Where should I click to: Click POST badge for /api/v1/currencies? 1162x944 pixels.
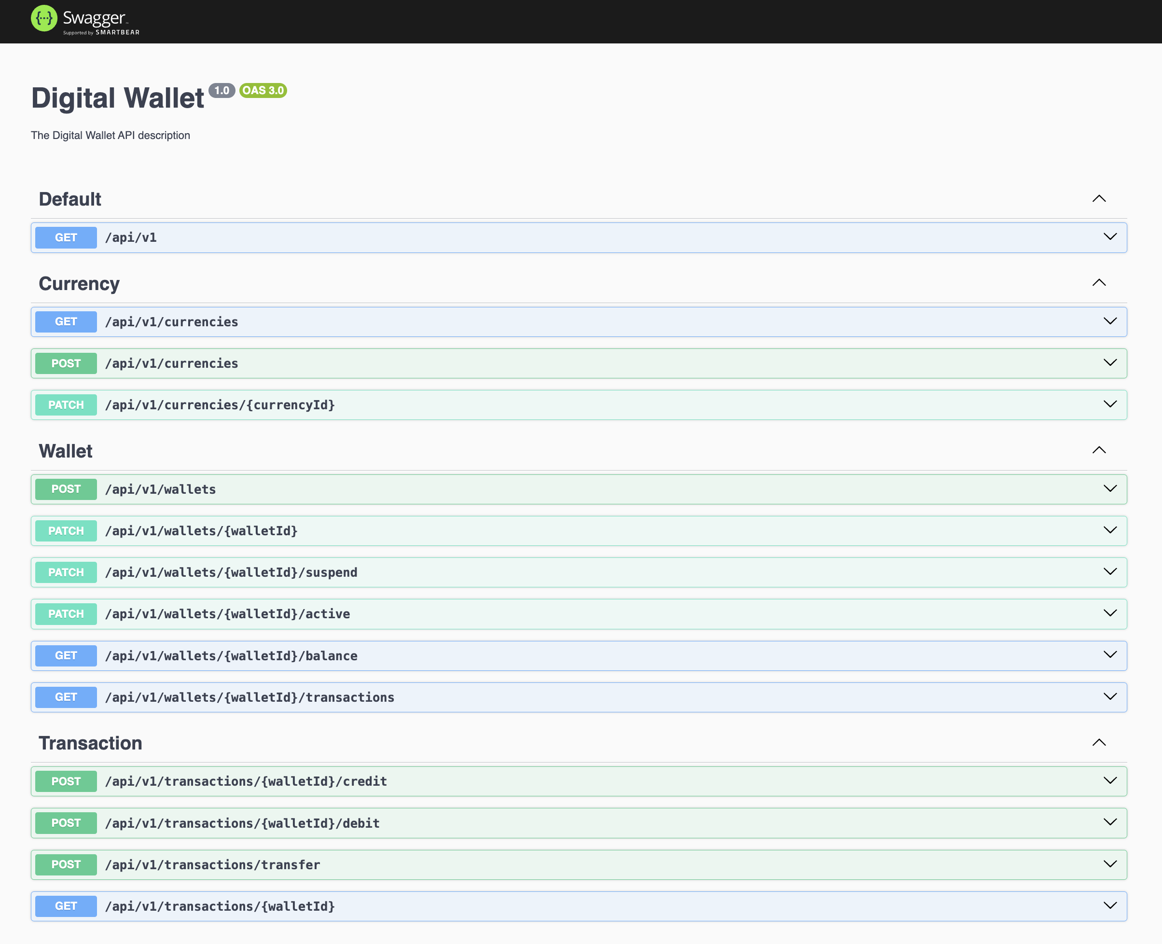coord(66,363)
